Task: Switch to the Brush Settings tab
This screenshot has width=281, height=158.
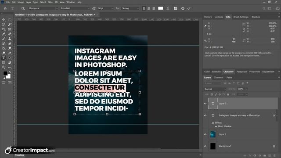Action: tap(241, 17)
